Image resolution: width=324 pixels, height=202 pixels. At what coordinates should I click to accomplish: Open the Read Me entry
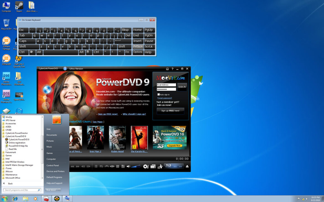(13, 149)
